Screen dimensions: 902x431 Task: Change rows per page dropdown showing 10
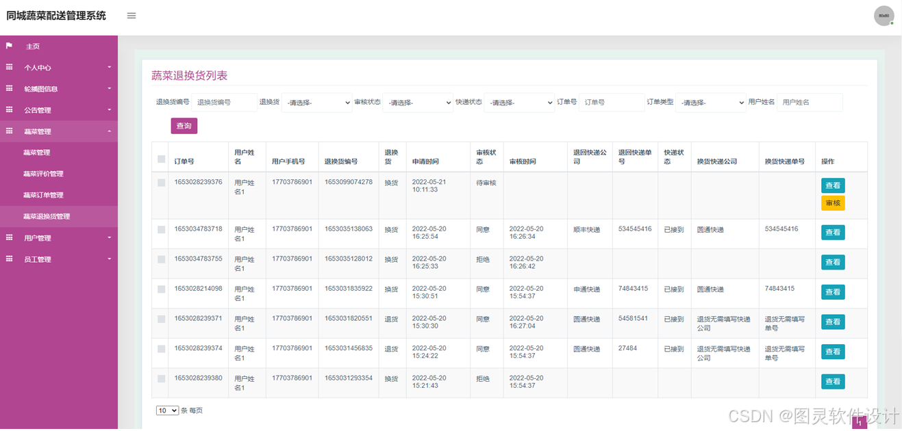point(167,410)
